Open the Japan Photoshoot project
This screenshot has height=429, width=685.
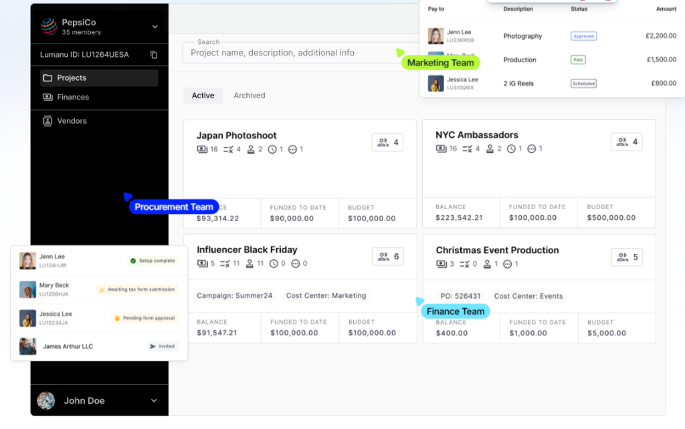236,136
